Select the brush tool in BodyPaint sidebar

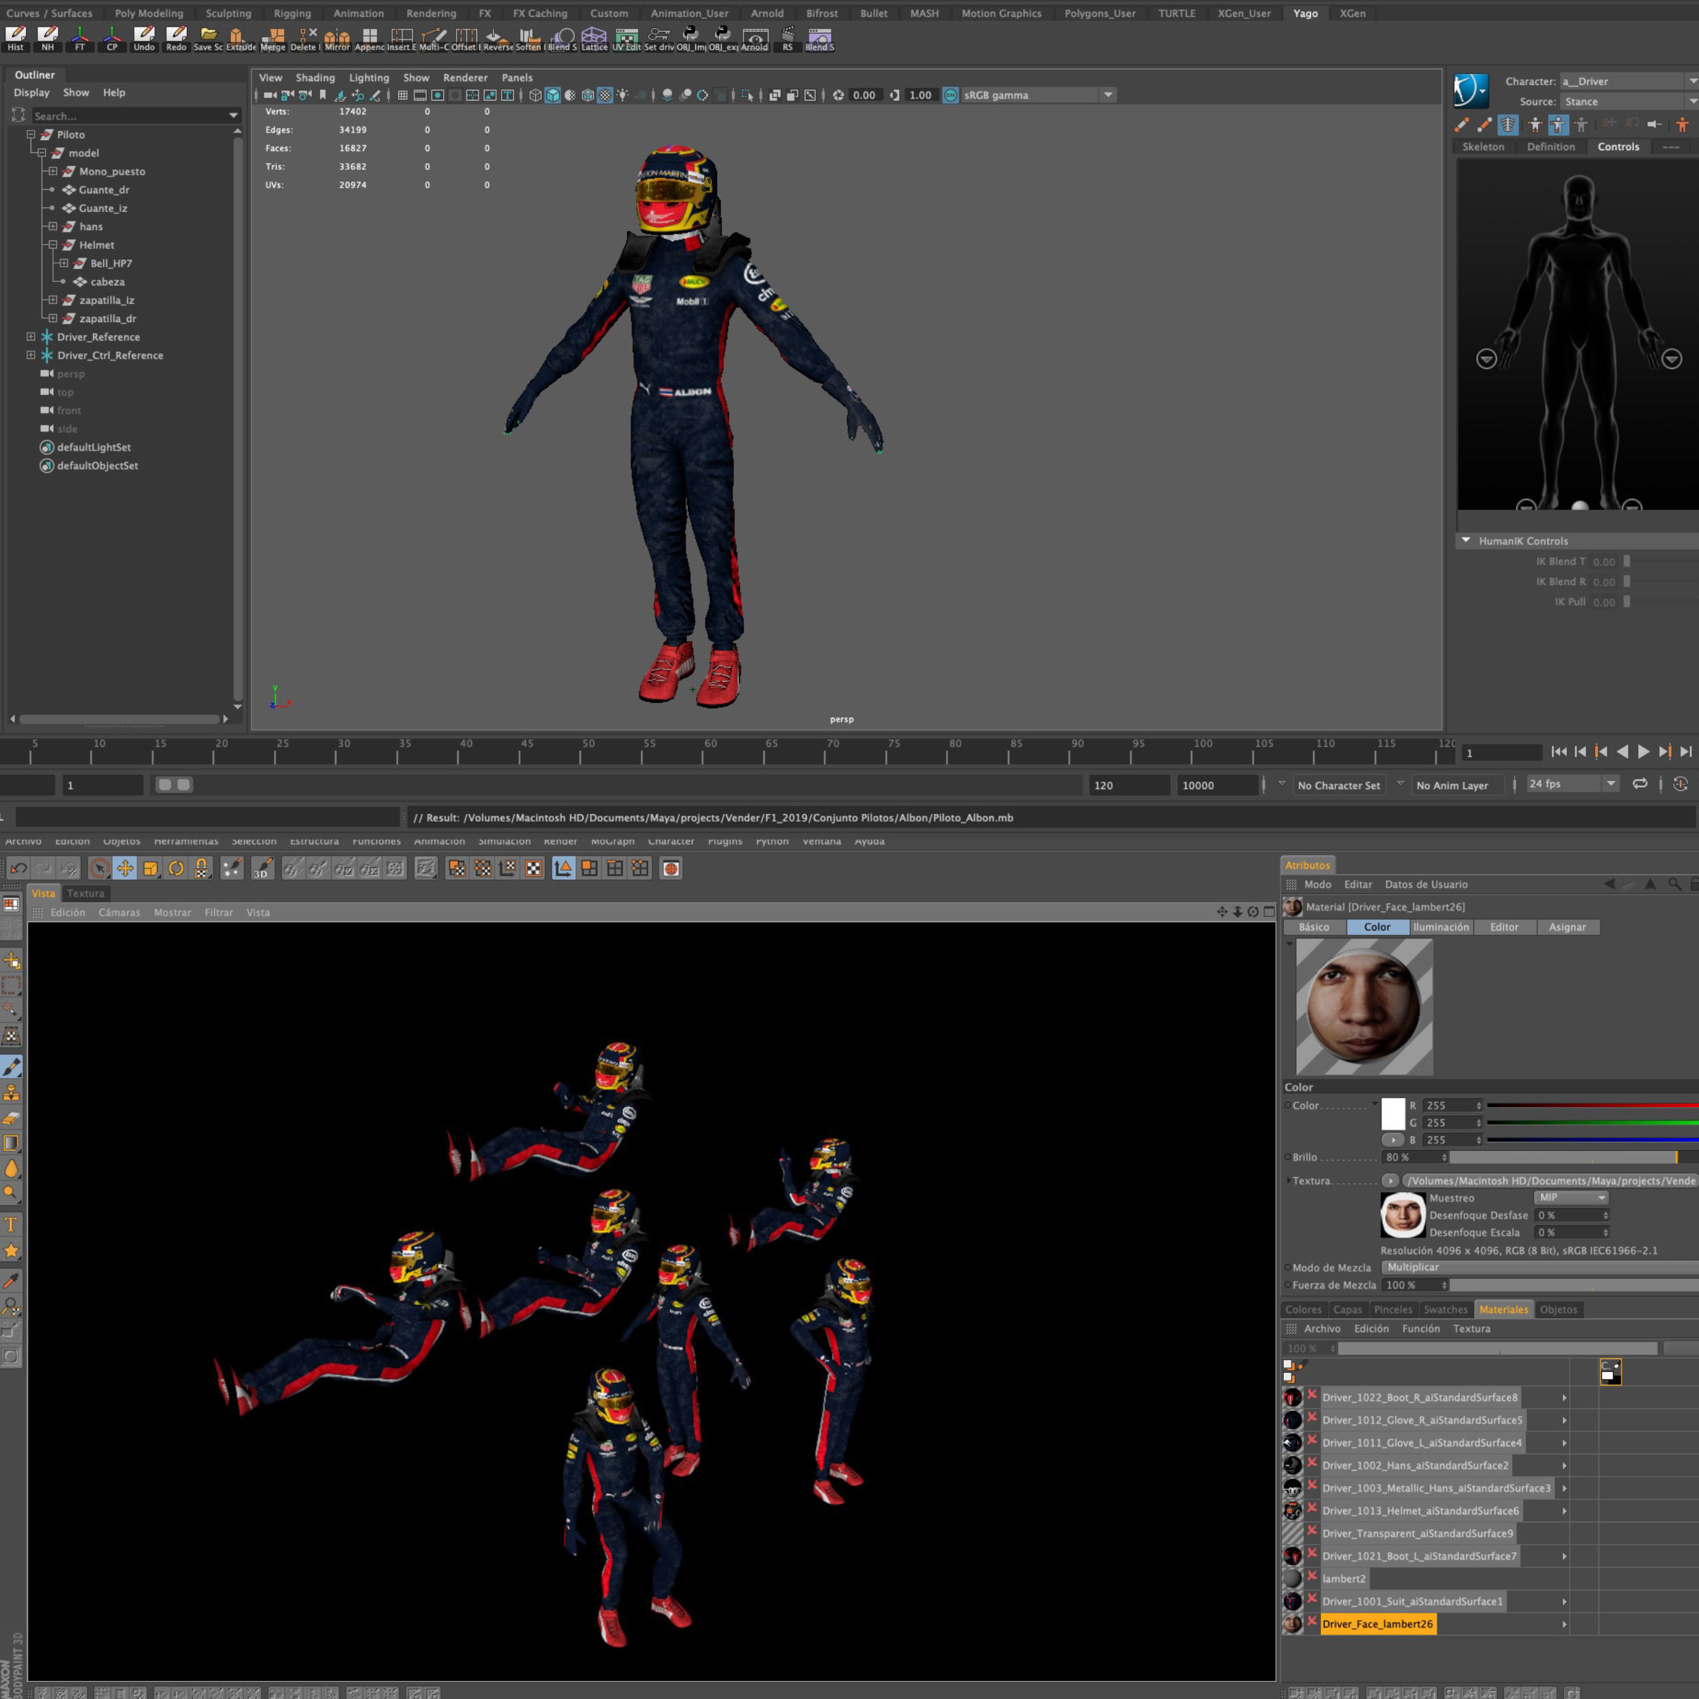click(12, 1067)
